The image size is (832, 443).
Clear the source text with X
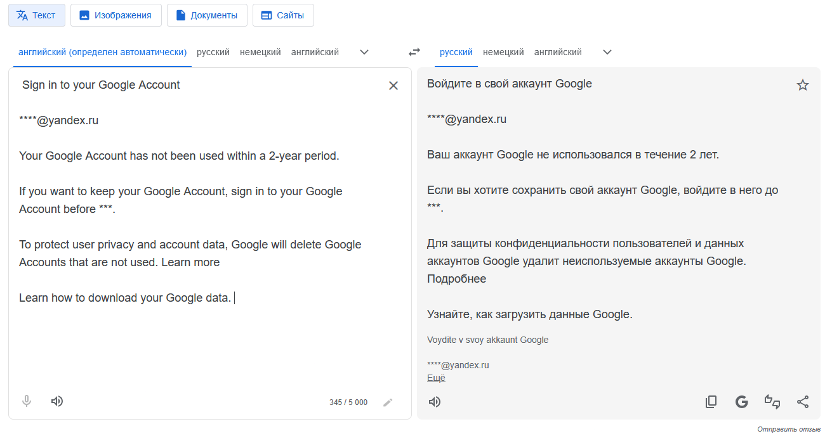tap(393, 86)
